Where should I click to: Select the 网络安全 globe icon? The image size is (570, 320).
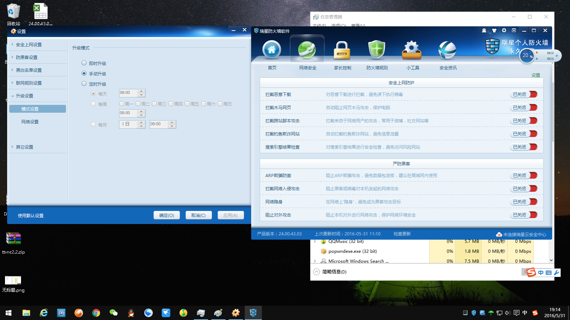tap(307, 50)
